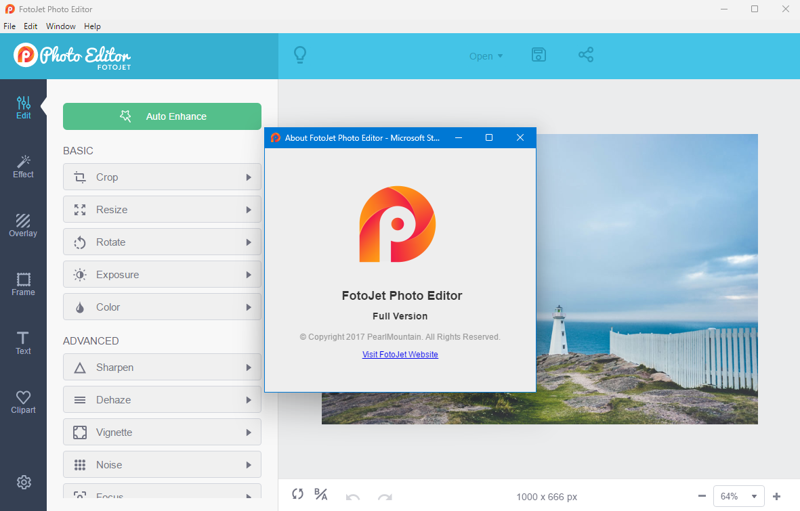Click the Vignette icon
Viewport: 800px width, 511px height.
(80, 432)
